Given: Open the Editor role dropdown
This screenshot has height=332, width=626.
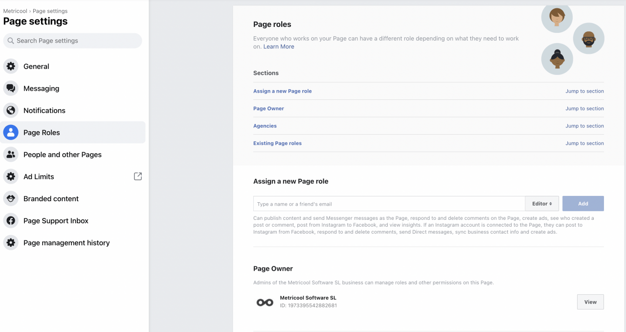Looking at the screenshot, I should tap(541, 203).
